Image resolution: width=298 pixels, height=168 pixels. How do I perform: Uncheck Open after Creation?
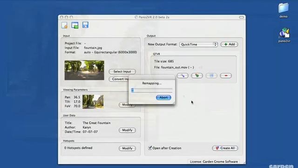[x=150, y=148]
